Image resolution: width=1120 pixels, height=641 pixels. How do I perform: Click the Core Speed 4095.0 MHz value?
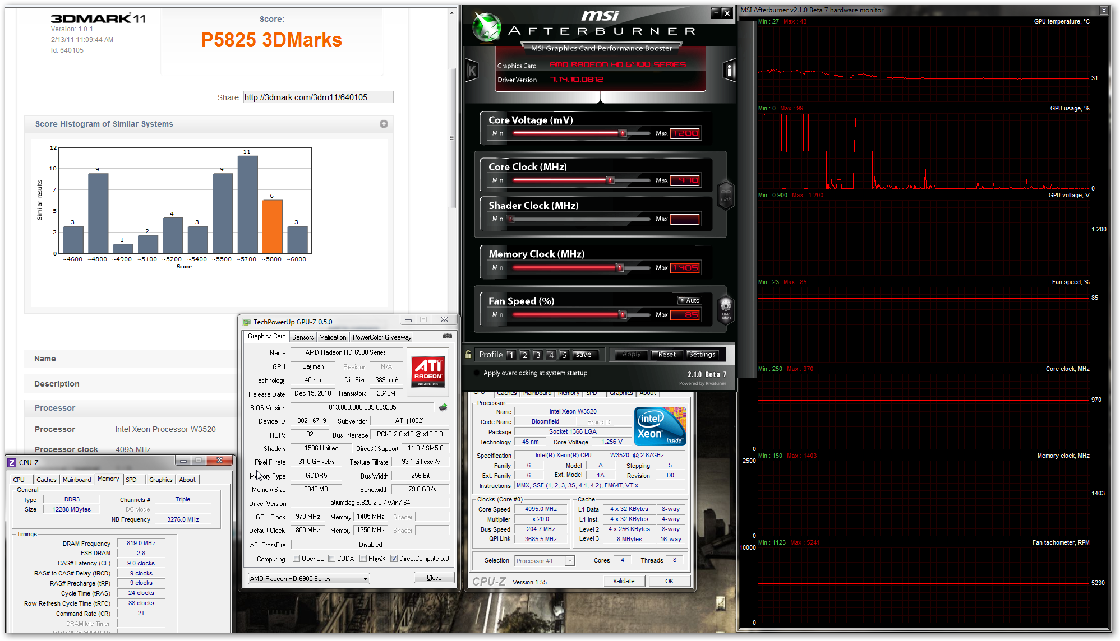[x=541, y=509]
